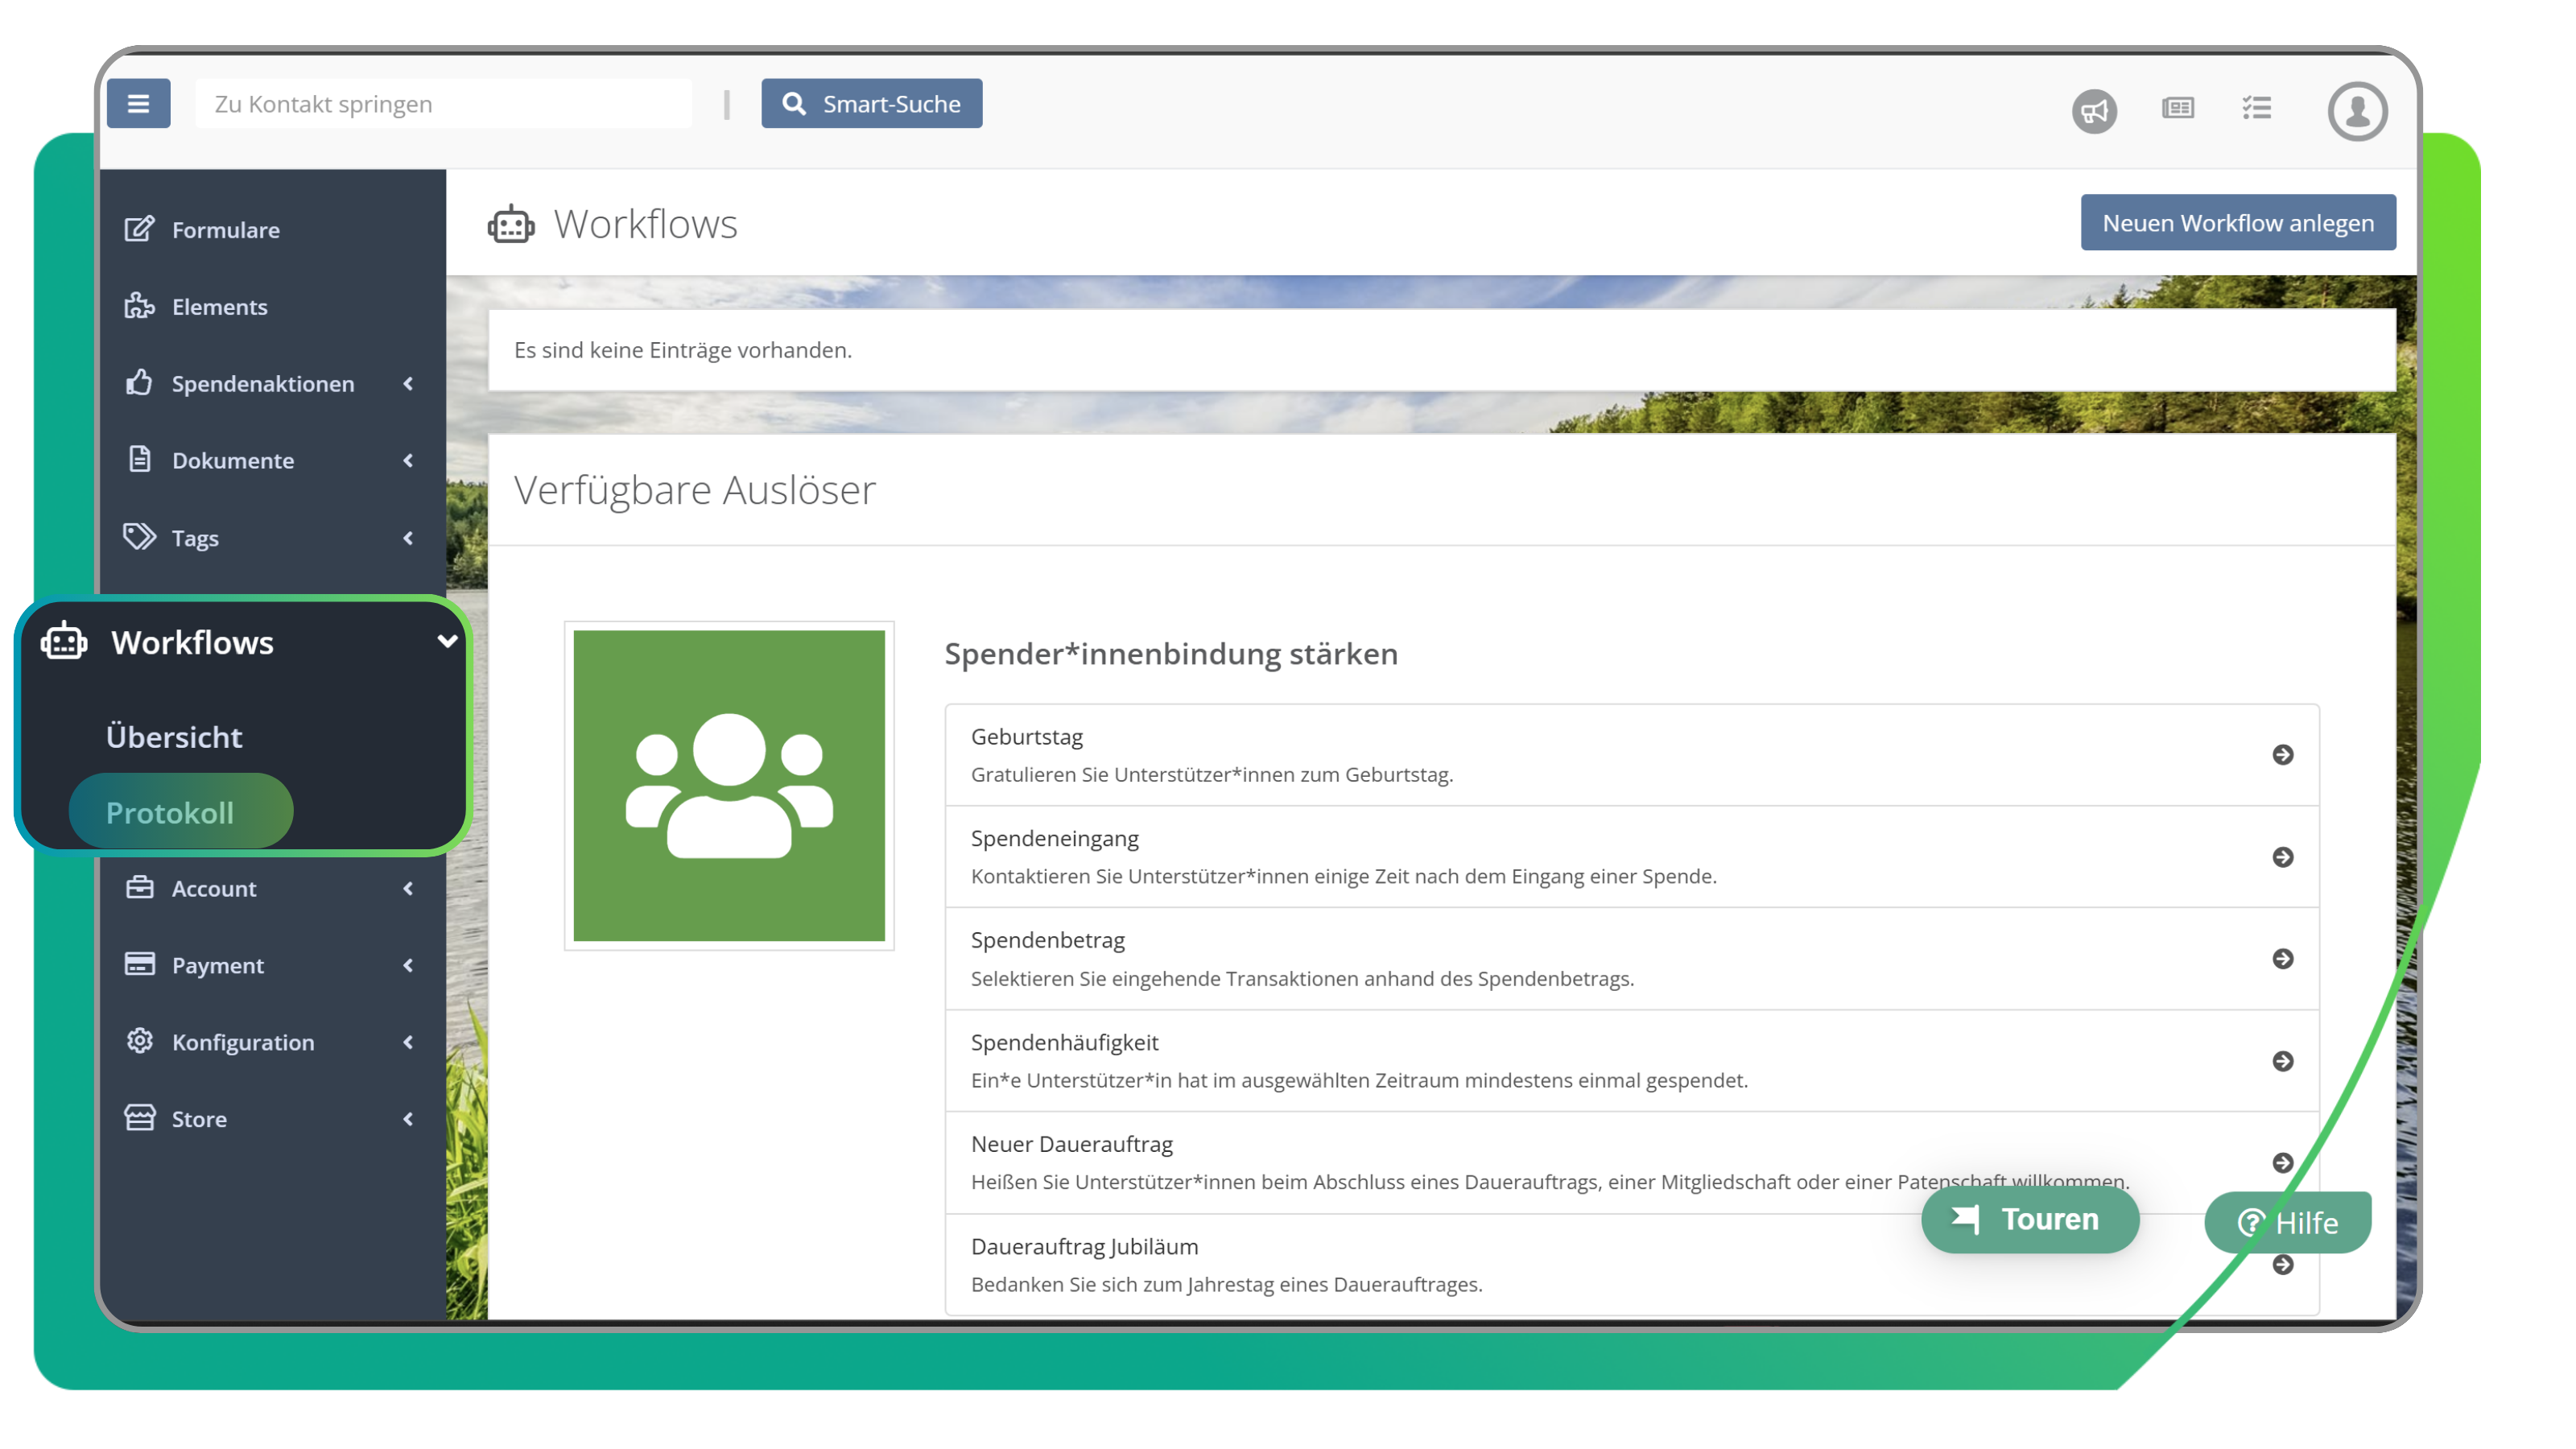This screenshot has height=1449, width=2576.
Task: Open the Geburtstag trigger arrow
Action: 2283,756
